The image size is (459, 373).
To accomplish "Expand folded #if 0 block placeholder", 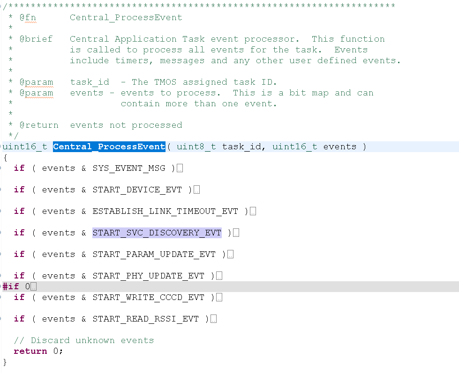I will click(x=33, y=286).
